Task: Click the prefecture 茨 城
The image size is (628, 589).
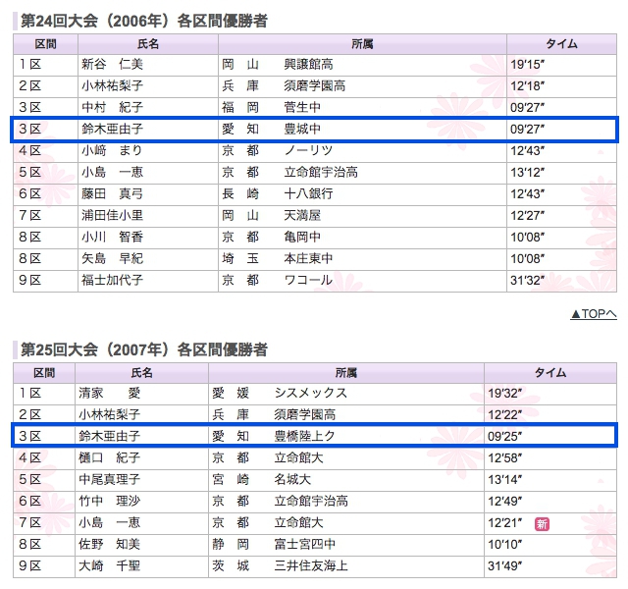Action: (231, 566)
